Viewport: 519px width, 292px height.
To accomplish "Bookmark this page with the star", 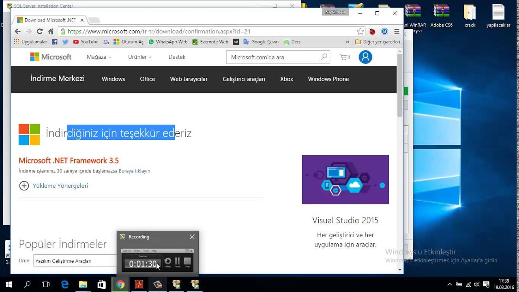I will (360, 31).
